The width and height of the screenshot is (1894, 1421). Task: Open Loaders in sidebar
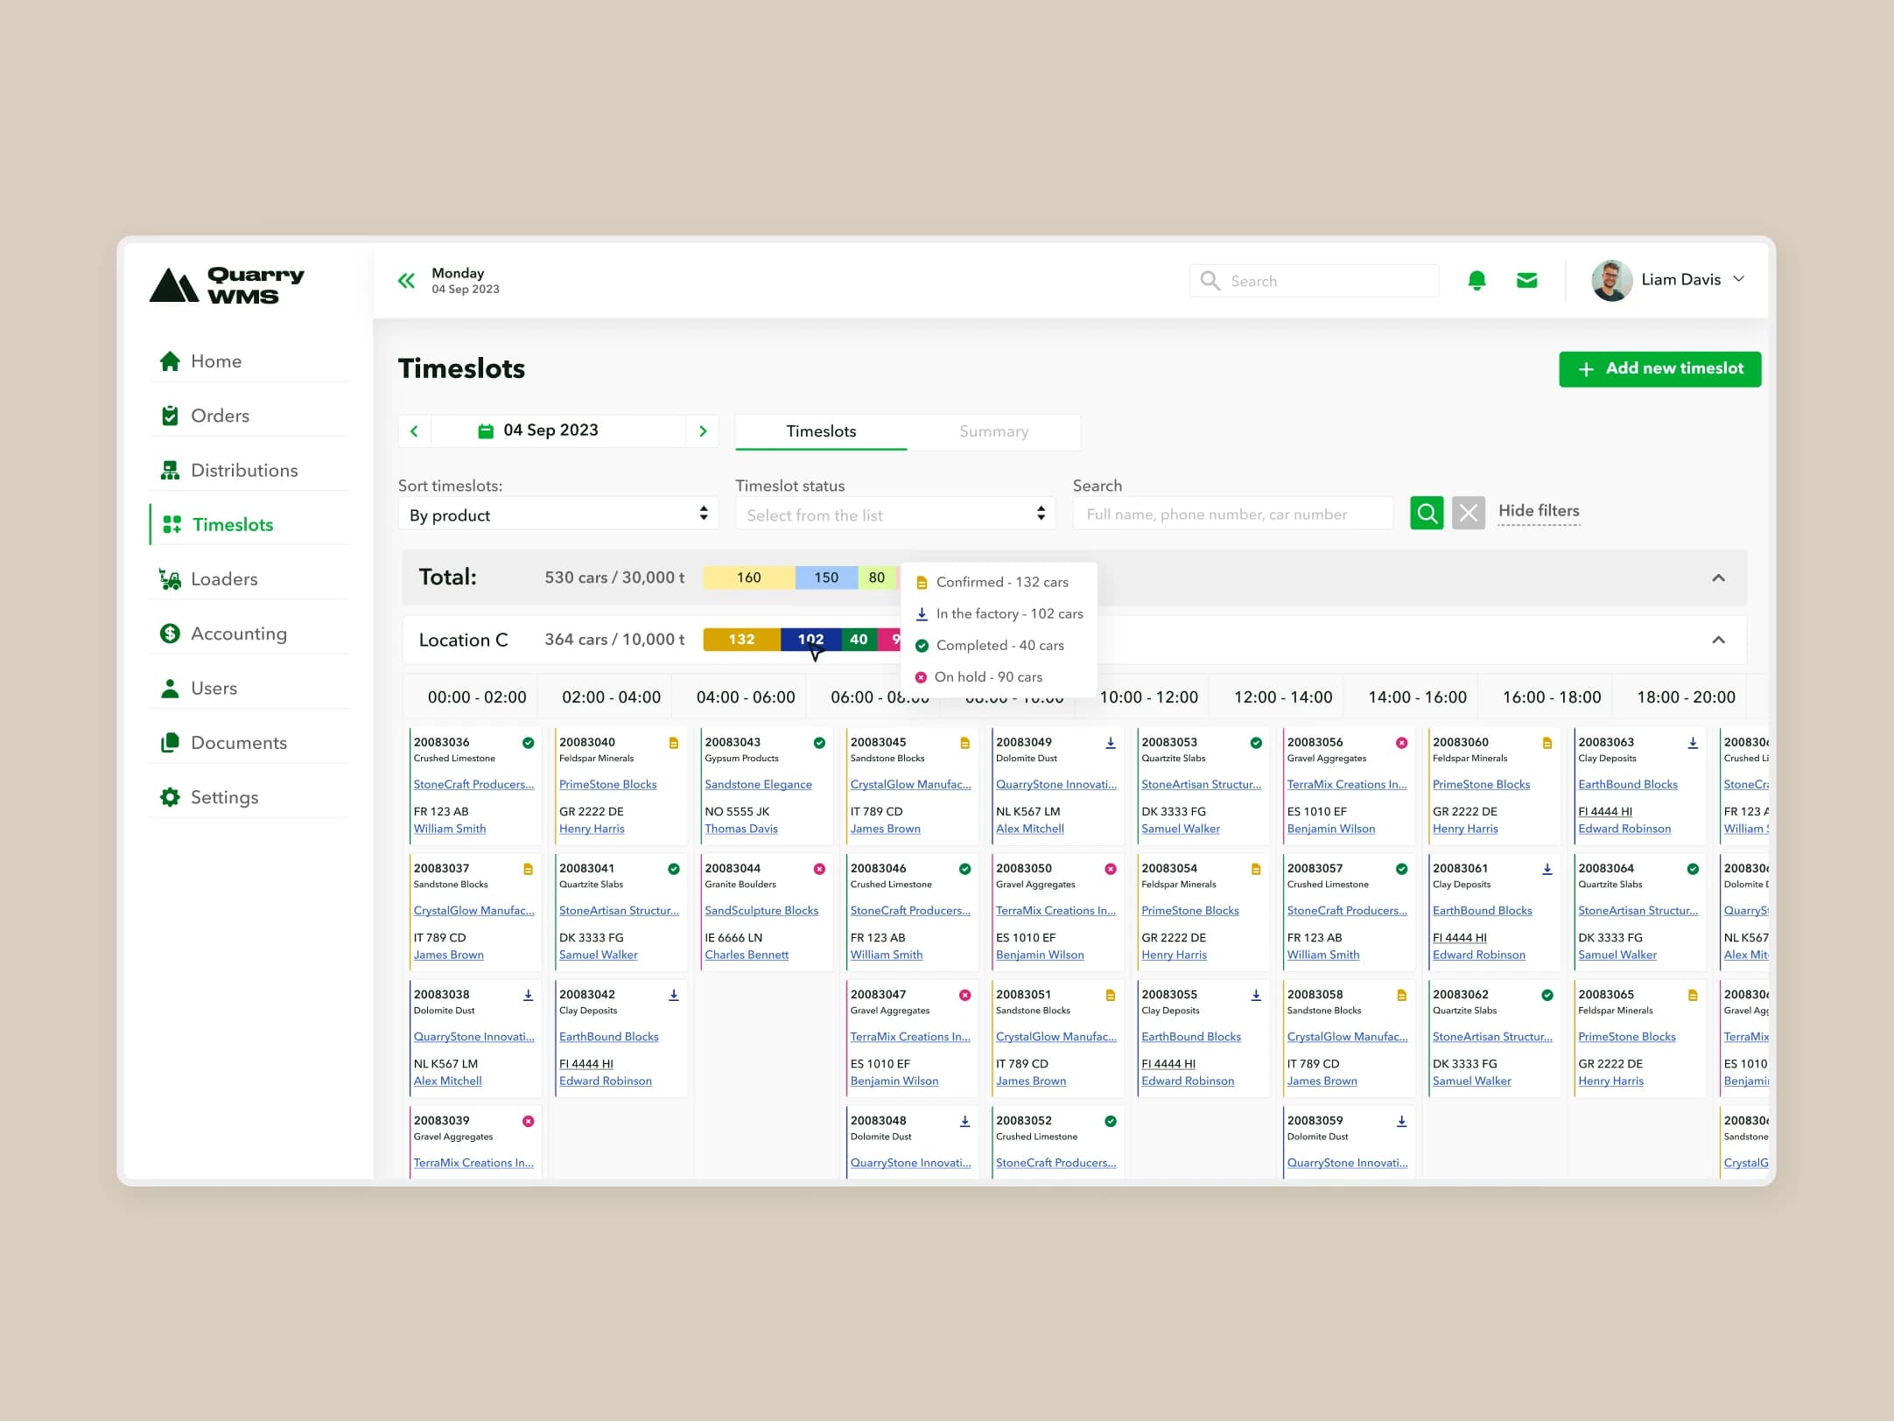click(249, 579)
